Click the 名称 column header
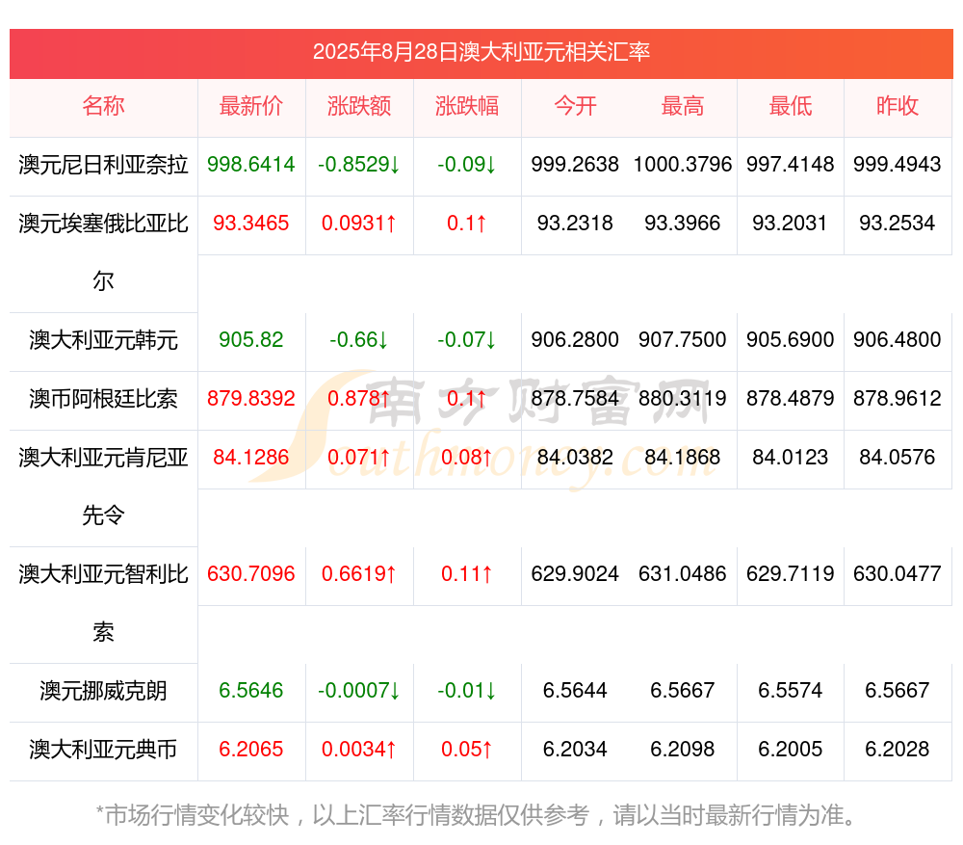This screenshot has height=845, width=963. pyautogui.click(x=103, y=106)
